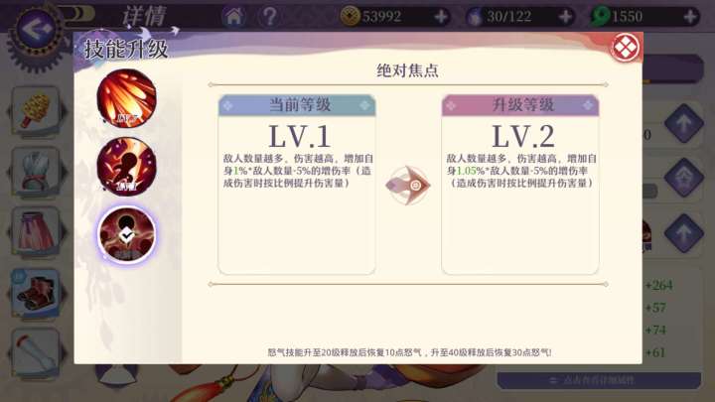
Task: Click the lower upgrade arrow diamond on right
Action: 683,233
